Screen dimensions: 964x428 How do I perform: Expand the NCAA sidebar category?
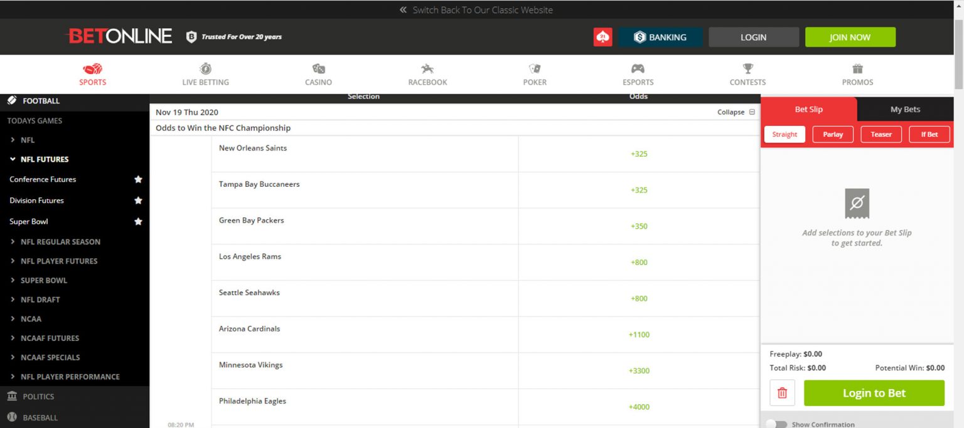pyautogui.click(x=31, y=319)
